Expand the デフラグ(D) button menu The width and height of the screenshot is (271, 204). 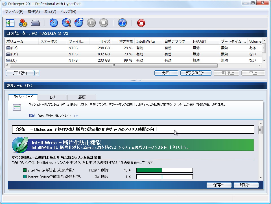[x=196, y=73]
